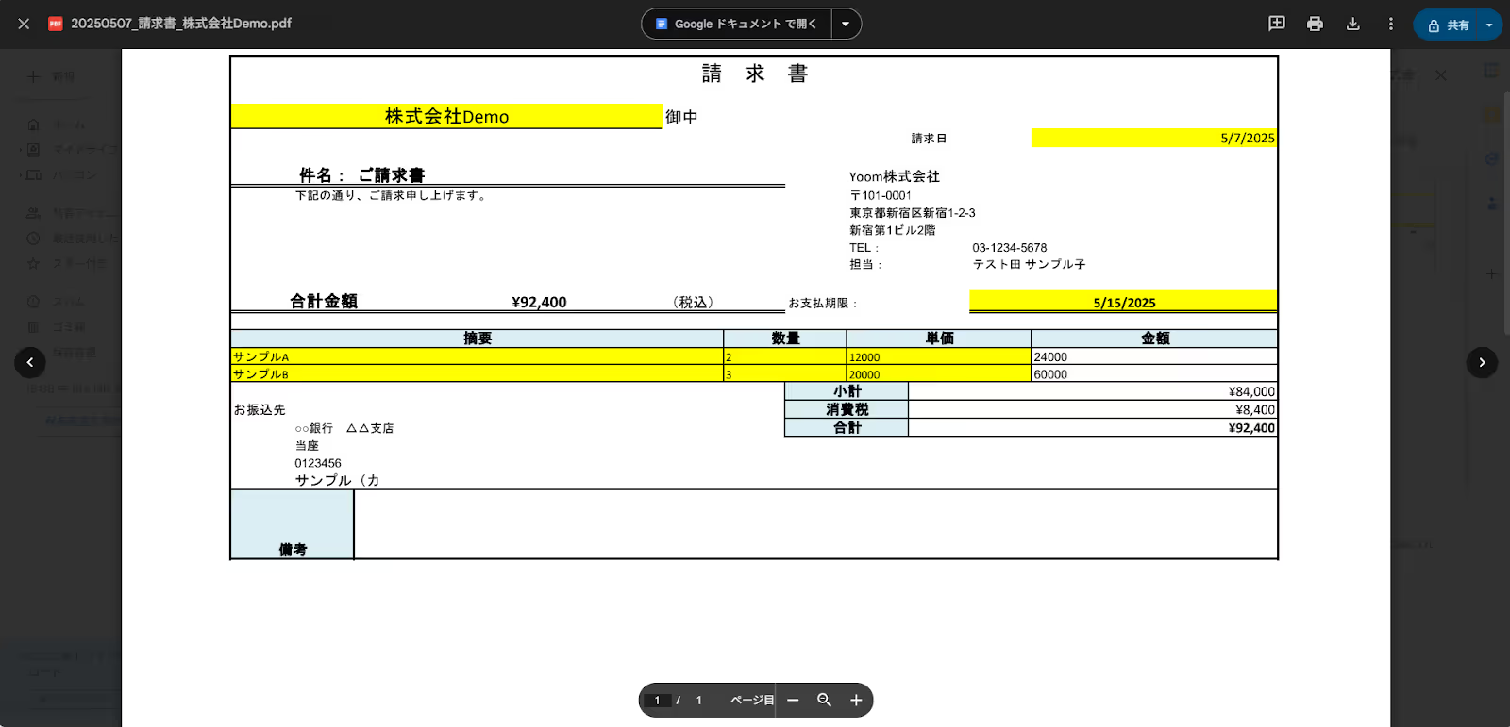Close the PDF preview with X
The width and height of the screenshot is (1510, 727).
click(x=24, y=24)
